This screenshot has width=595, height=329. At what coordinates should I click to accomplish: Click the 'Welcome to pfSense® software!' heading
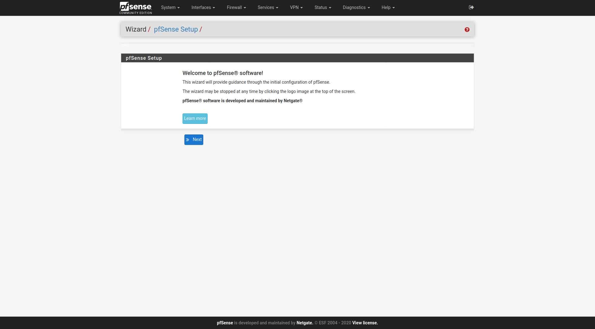pos(223,73)
